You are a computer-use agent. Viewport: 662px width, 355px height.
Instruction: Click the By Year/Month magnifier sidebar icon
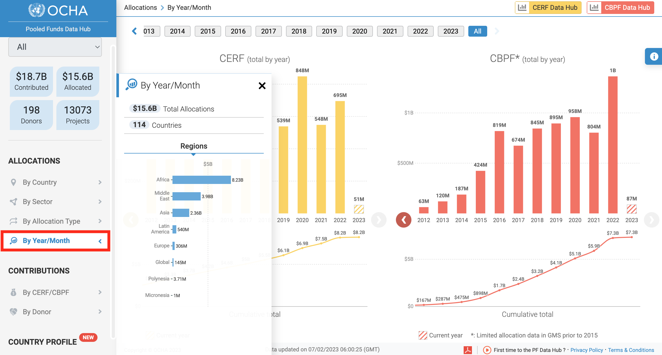click(13, 240)
